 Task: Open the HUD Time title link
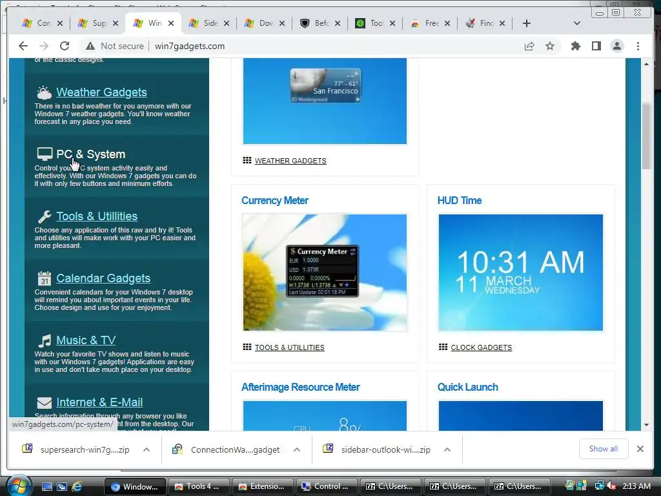point(460,200)
